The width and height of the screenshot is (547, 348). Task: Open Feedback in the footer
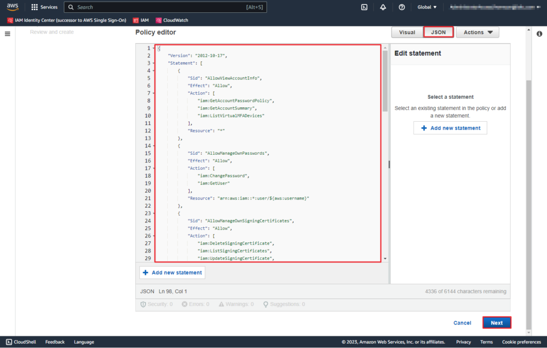pyautogui.click(x=55, y=342)
